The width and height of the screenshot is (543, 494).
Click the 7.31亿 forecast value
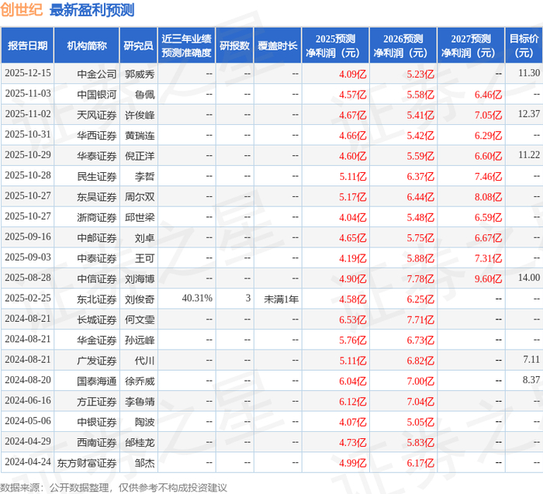pyautogui.click(x=488, y=258)
